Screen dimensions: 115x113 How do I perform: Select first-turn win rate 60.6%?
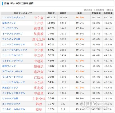(x=96, y=39)
